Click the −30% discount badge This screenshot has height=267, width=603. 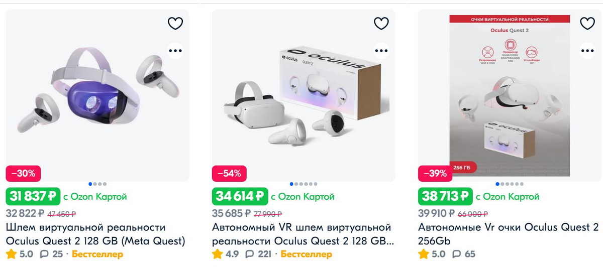tap(23, 174)
